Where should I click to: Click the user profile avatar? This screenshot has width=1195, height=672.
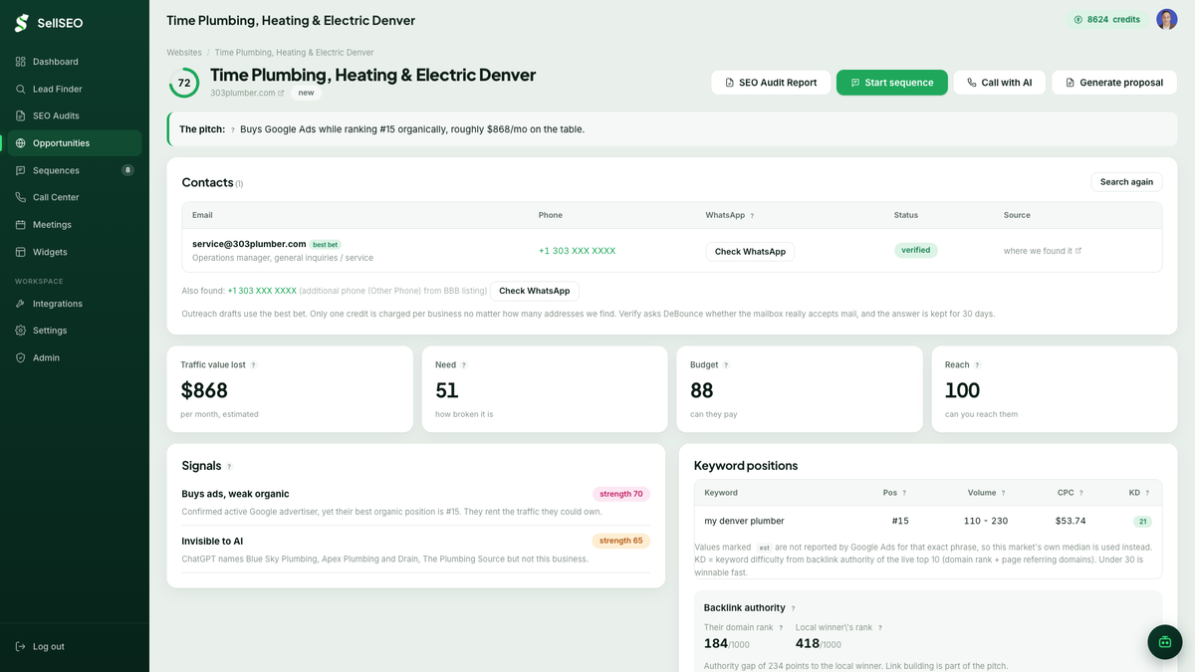1166,20
